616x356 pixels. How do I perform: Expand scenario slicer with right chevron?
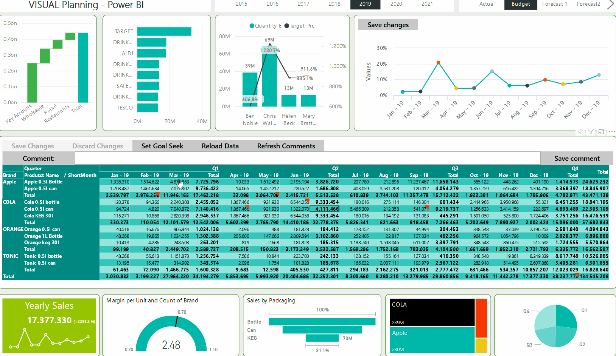(x=610, y=5)
